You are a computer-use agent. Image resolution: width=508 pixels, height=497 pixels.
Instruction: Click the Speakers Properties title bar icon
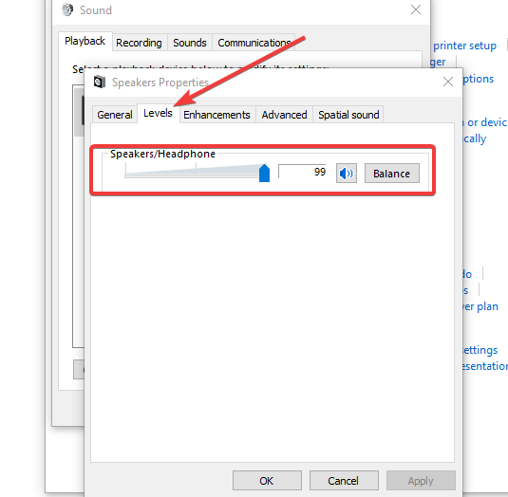pyautogui.click(x=100, y=82)
